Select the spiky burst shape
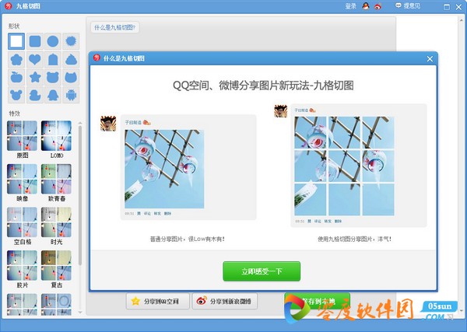The image size is (467, 332). pyautogui.click(x=71, y=41)
